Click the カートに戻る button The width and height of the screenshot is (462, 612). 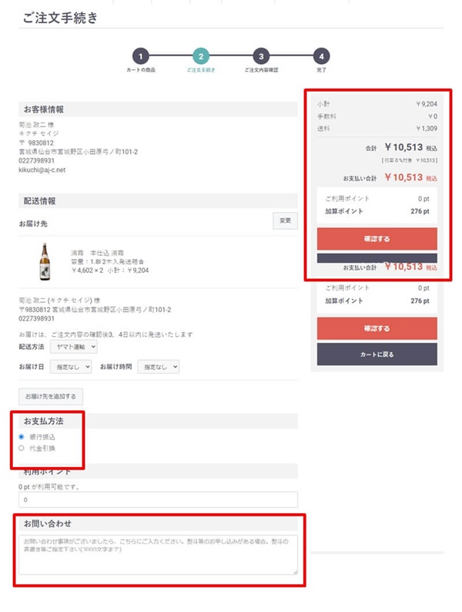pyautogui.click(x=377, y=354)
